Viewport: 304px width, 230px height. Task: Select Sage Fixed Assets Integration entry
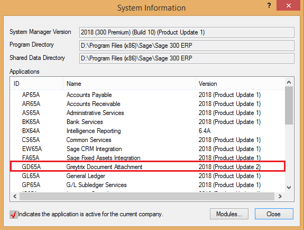pos(103,158)
